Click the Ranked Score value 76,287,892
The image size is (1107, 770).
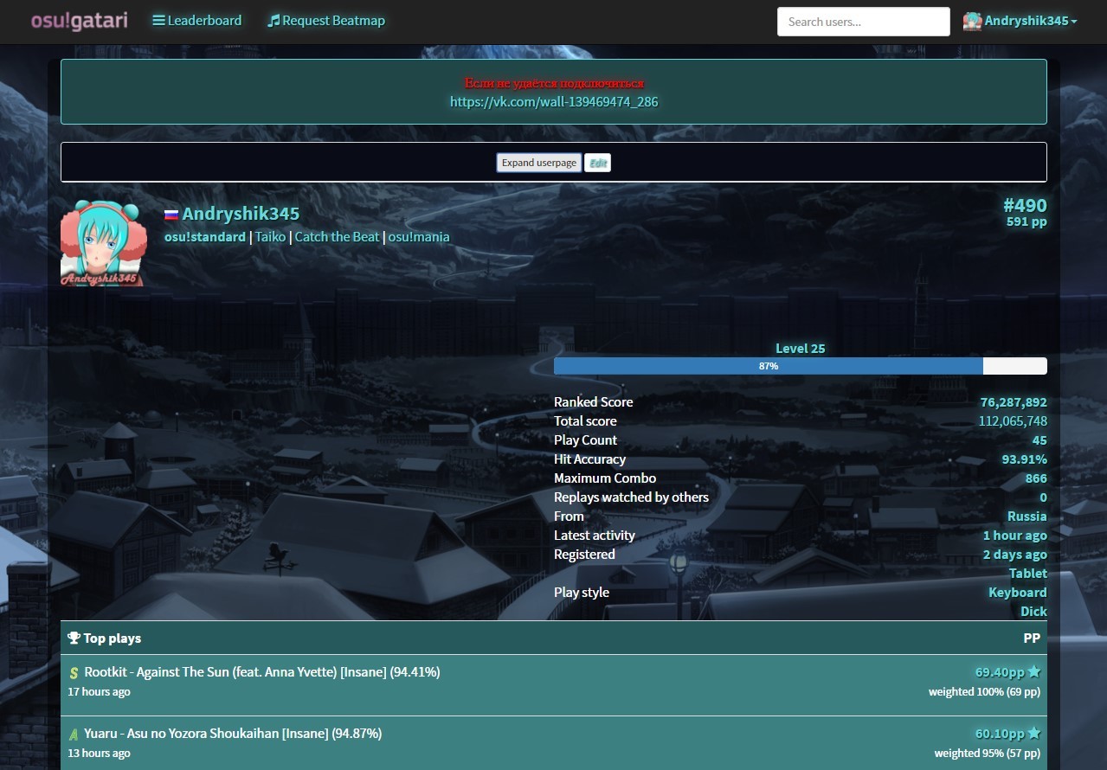coord(1014,402)
